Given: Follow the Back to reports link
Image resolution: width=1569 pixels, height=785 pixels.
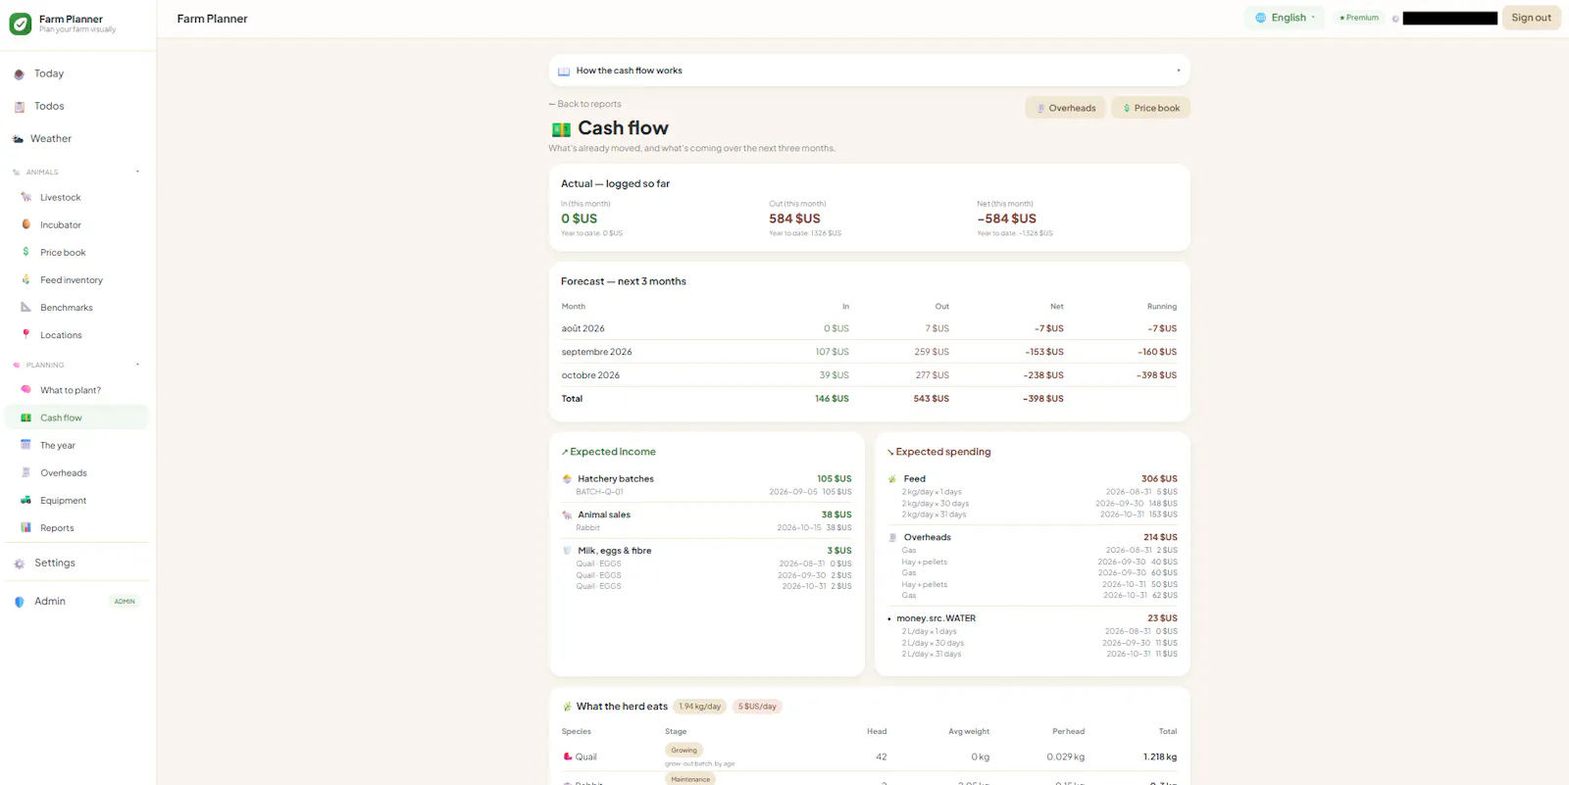Looking at the screenshot, I should (585, 104).
